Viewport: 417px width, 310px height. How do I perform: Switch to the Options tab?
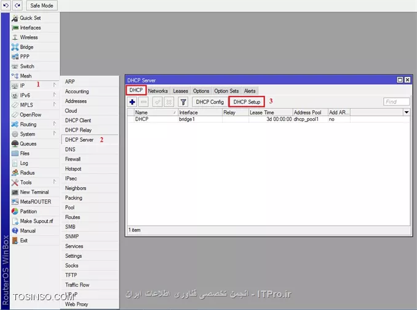201,91
